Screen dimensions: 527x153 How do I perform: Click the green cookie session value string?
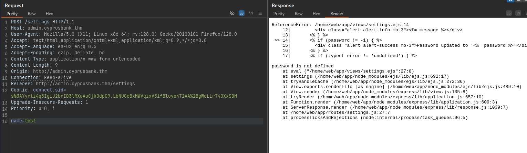124,96
